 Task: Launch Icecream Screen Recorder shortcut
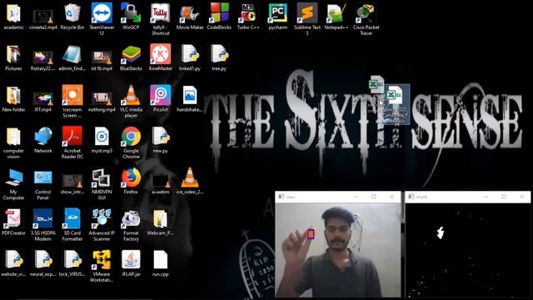click(x=72, y=101)
